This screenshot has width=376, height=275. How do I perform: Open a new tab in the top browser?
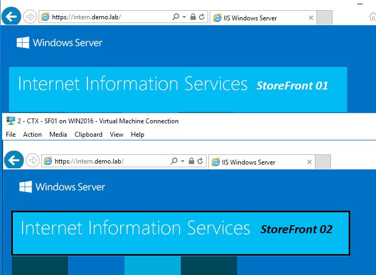click(x=325, y=18)
